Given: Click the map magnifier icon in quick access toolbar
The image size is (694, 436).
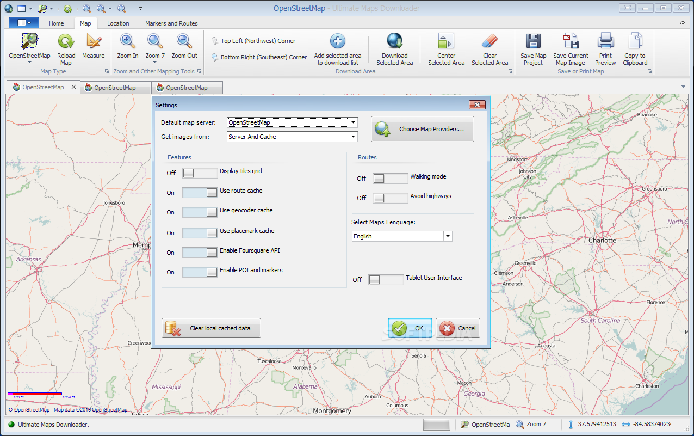Looking at the screenshot, I should click(42, 9).
